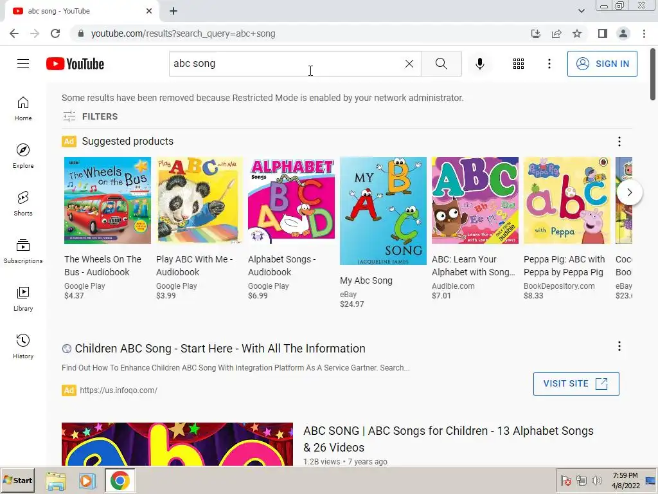The width and height of the screenshot is (658, 494).
Task: Open the Subscriptions section
Action: pyautogui.click(x=23, y=250)
